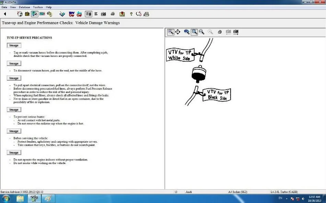Viewport: 326px width, 203px height.
Task: Click Image button above burn prevention note
Action: point(14,110)
